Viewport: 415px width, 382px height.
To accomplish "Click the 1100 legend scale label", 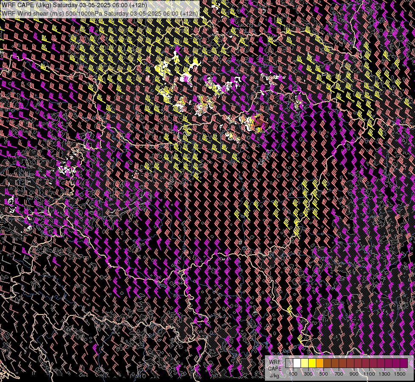I will [369, 374].
